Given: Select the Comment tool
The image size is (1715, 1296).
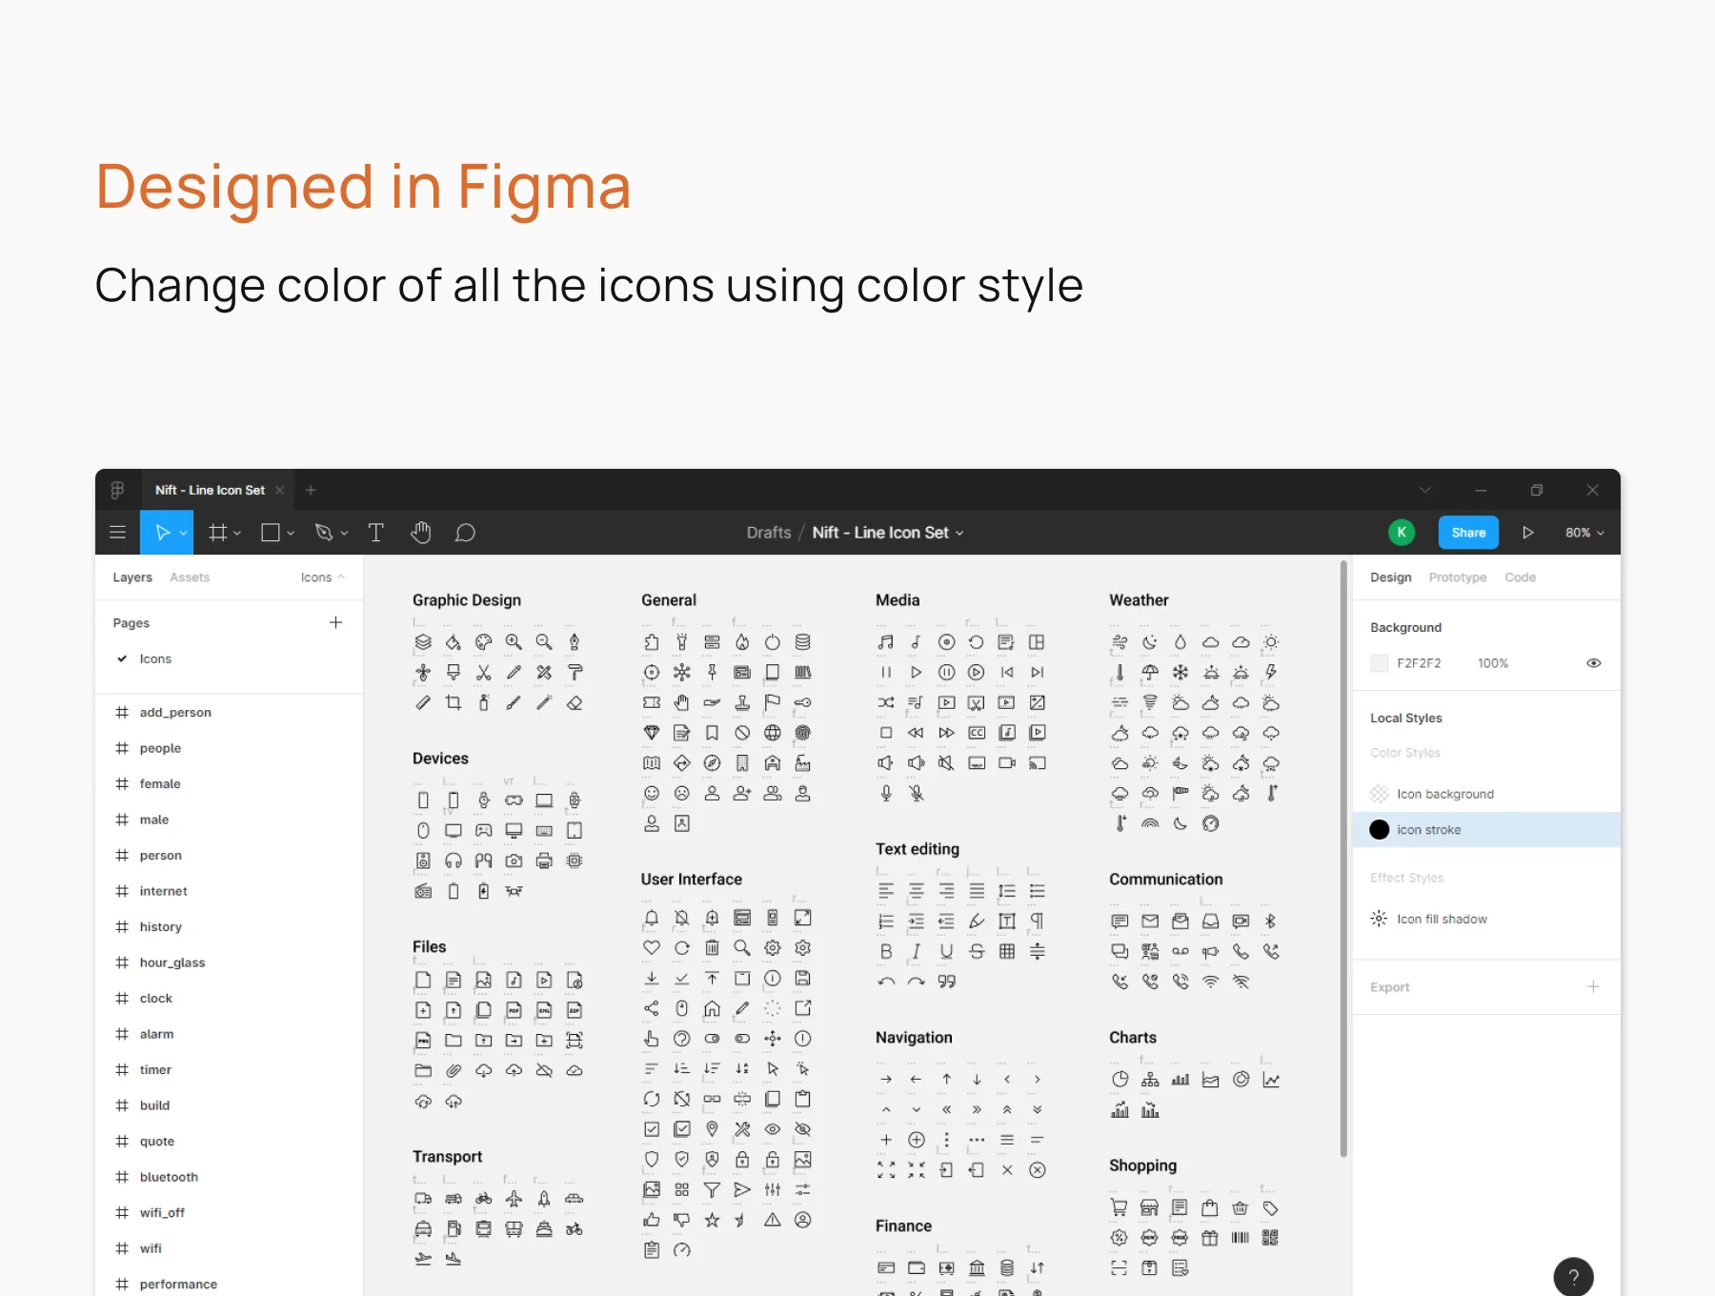Looking at the screenshot, I should (x=465, y=533).
